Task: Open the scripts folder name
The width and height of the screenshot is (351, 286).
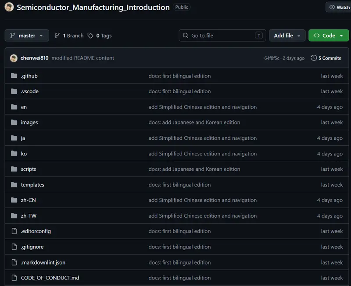Action: point(29,169)
